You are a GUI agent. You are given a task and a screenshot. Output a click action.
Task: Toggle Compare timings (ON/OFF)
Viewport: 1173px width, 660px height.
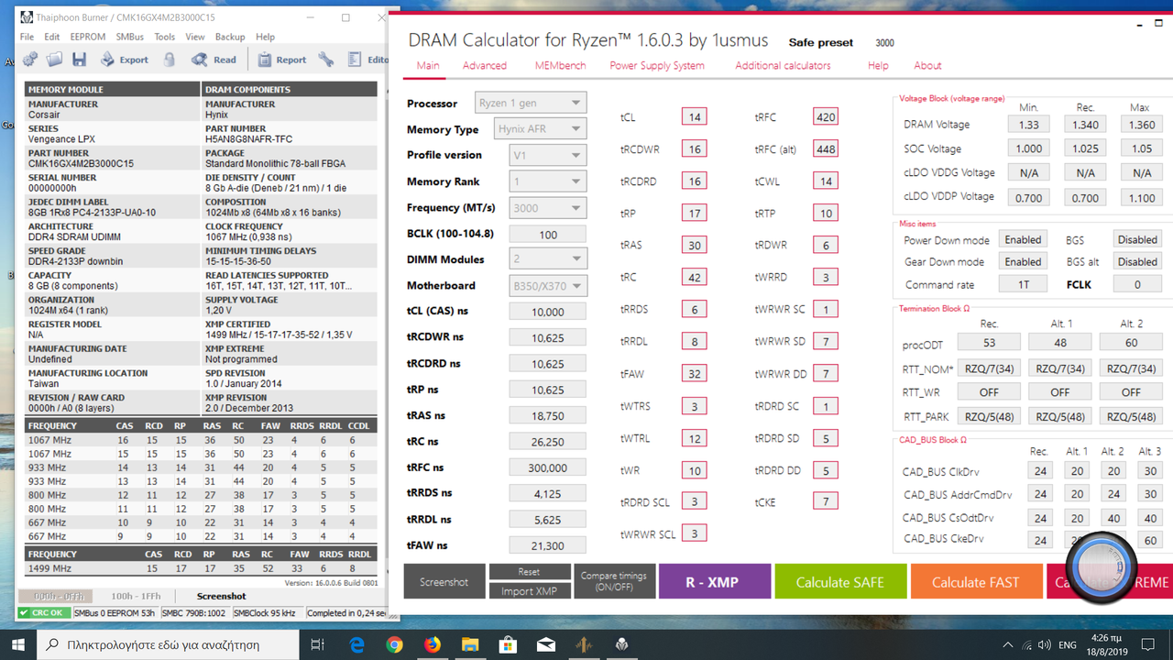tap(613, 581)
